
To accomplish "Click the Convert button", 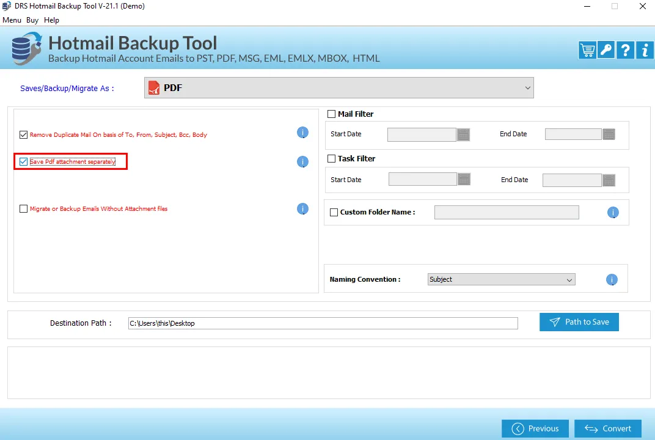I will pyautogui.click(x=608, y=429).
